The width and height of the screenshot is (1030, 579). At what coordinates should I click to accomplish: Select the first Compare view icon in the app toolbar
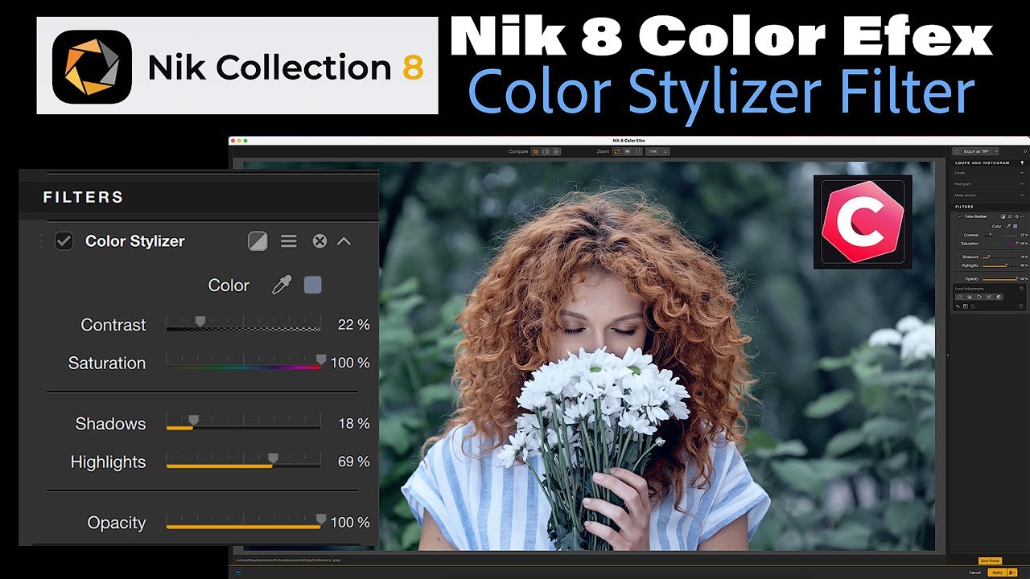pos(536,151)
